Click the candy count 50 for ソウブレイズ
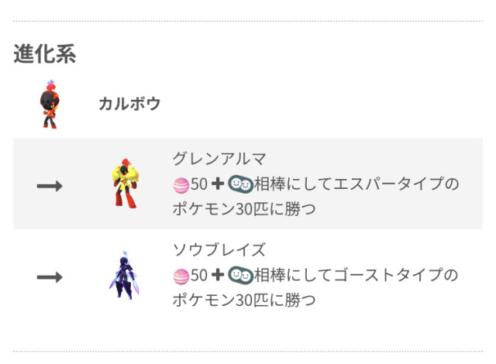Viewport: 496px width, 364px height. pyautogui.click(x=199, y=275)
